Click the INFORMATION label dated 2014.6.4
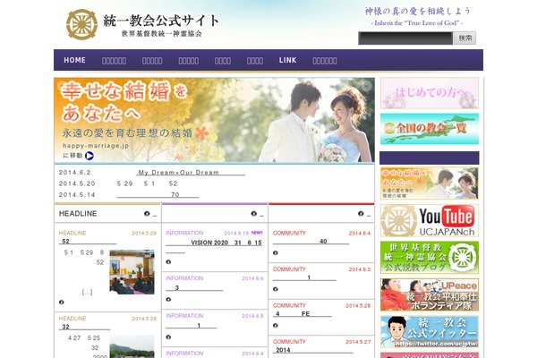 coord(184,354)
